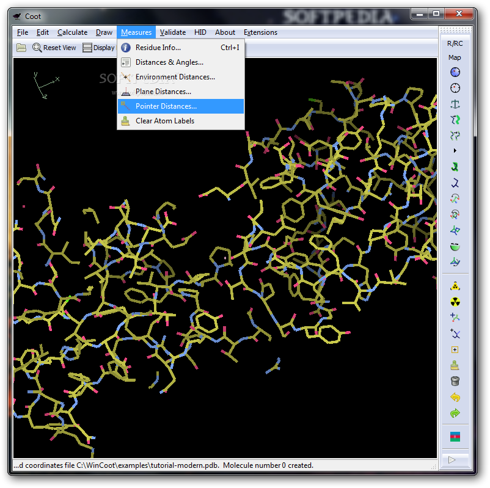The width and height of the screenshot is (490, 488).
Task: Open the Extensions menu
Action: click(x=261, y=32)
